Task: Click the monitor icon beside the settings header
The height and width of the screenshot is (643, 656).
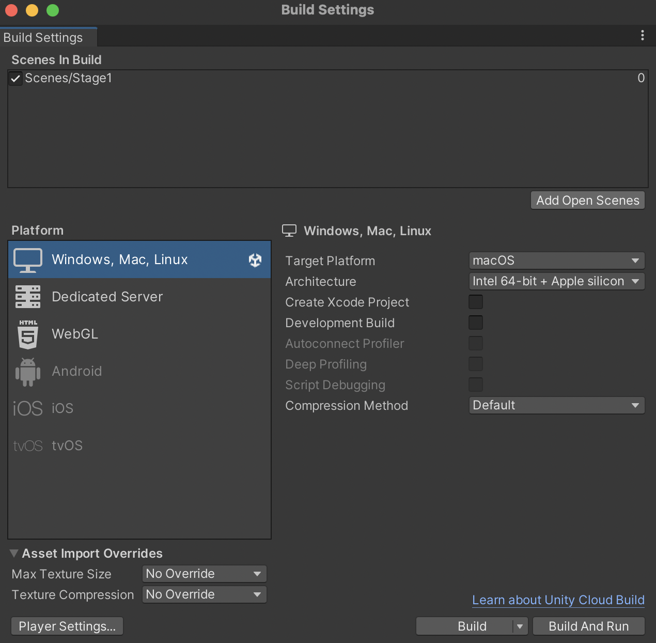Action: point(289,231)
